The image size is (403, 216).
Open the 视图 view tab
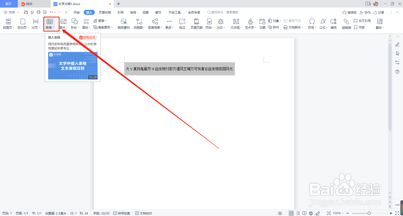(x=146, y=12)
